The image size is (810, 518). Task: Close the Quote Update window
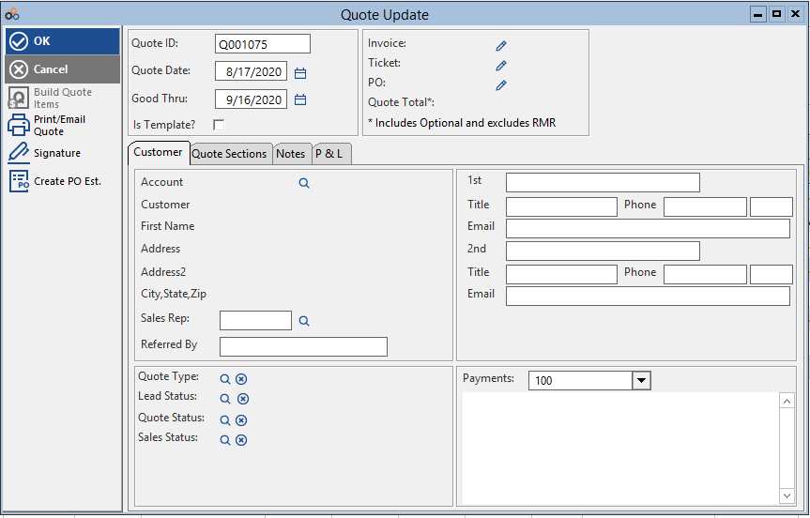point(795,14)
